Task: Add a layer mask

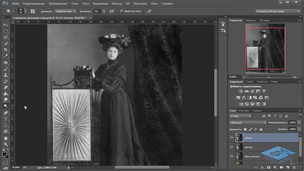Action: pyautogui.click(x=269, y=167)
